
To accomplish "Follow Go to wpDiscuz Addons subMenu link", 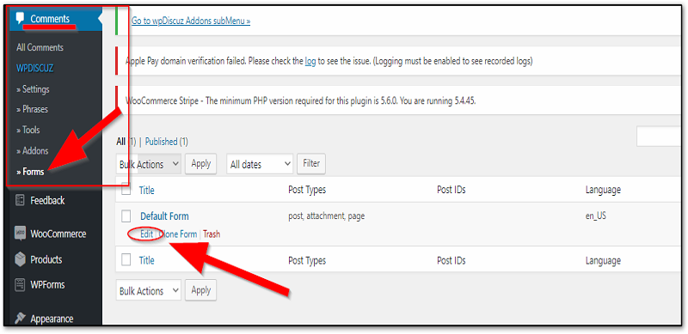I will [191, 21].
